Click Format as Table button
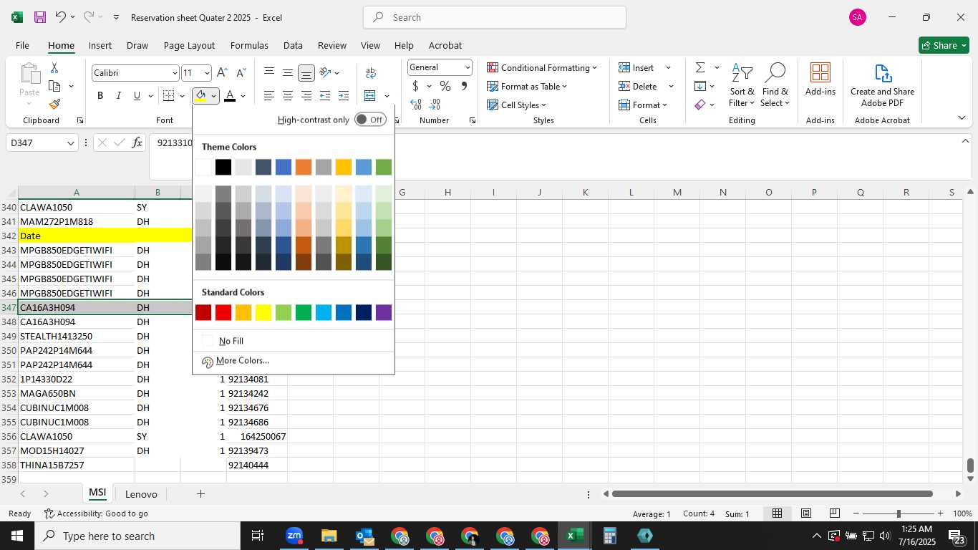 527,86
